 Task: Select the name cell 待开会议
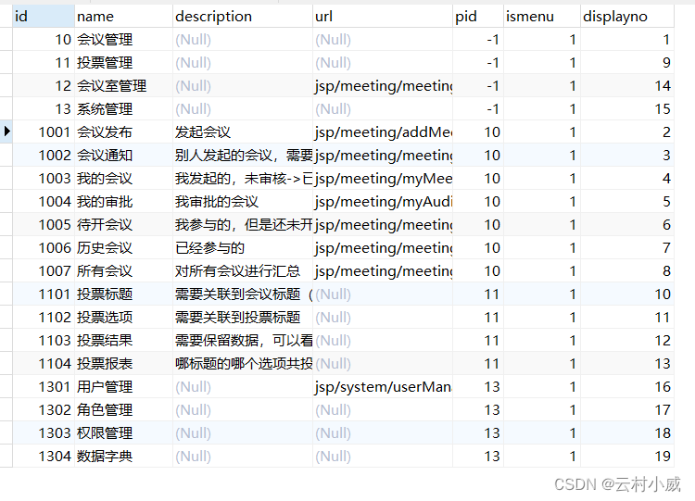pyautogui.click(x=123, y=224)
